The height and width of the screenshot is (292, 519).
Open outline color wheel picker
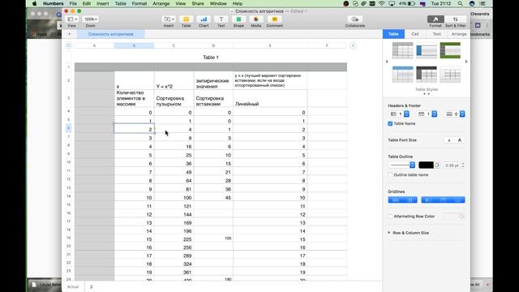pyautogui.click(x=437, y=165)
